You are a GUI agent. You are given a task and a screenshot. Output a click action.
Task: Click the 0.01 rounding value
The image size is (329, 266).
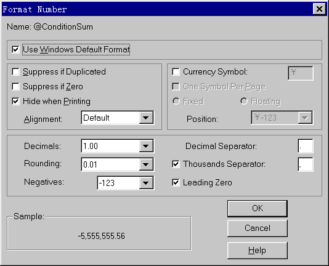tap(90, 164)
